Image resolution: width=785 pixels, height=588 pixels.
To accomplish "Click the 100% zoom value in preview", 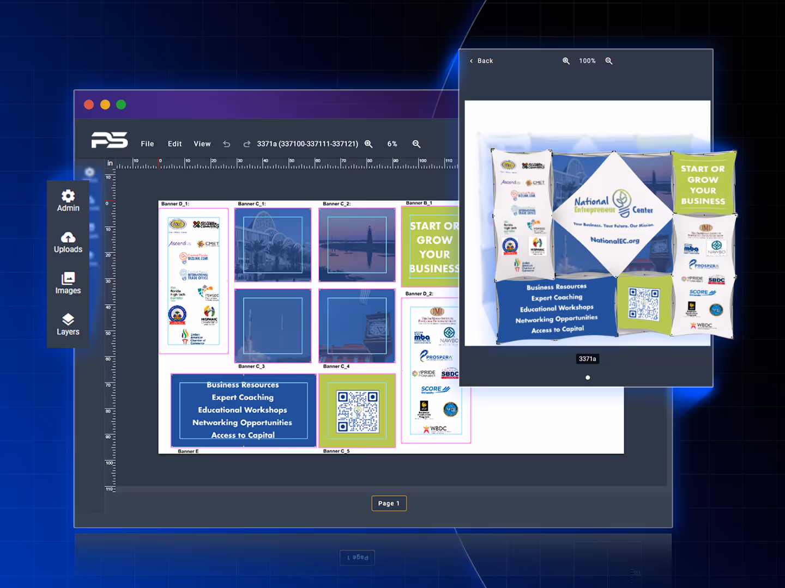I will point(588,61).
